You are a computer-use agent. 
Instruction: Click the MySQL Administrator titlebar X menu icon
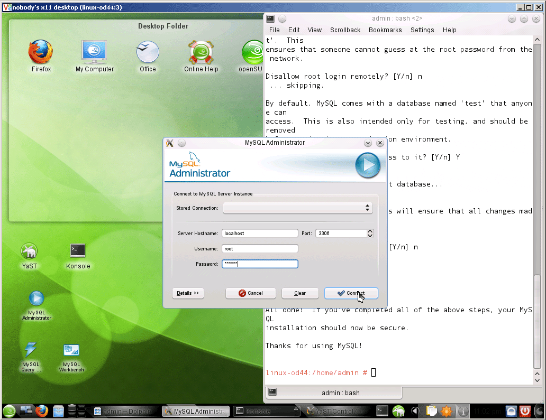(x=170, y=143)
